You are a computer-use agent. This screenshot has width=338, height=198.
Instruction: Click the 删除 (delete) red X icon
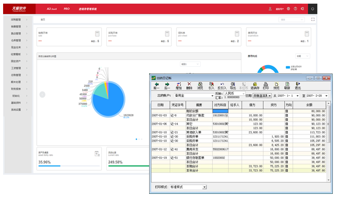pos(189,86)
